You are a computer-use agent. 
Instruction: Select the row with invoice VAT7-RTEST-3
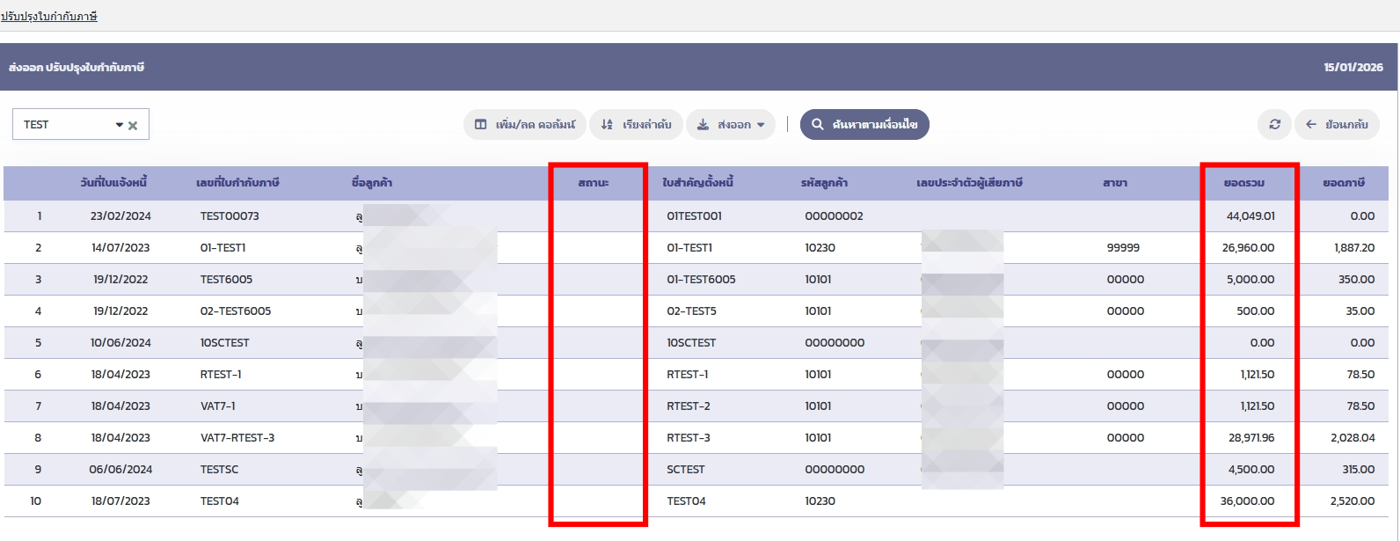[x=237, y=438]
